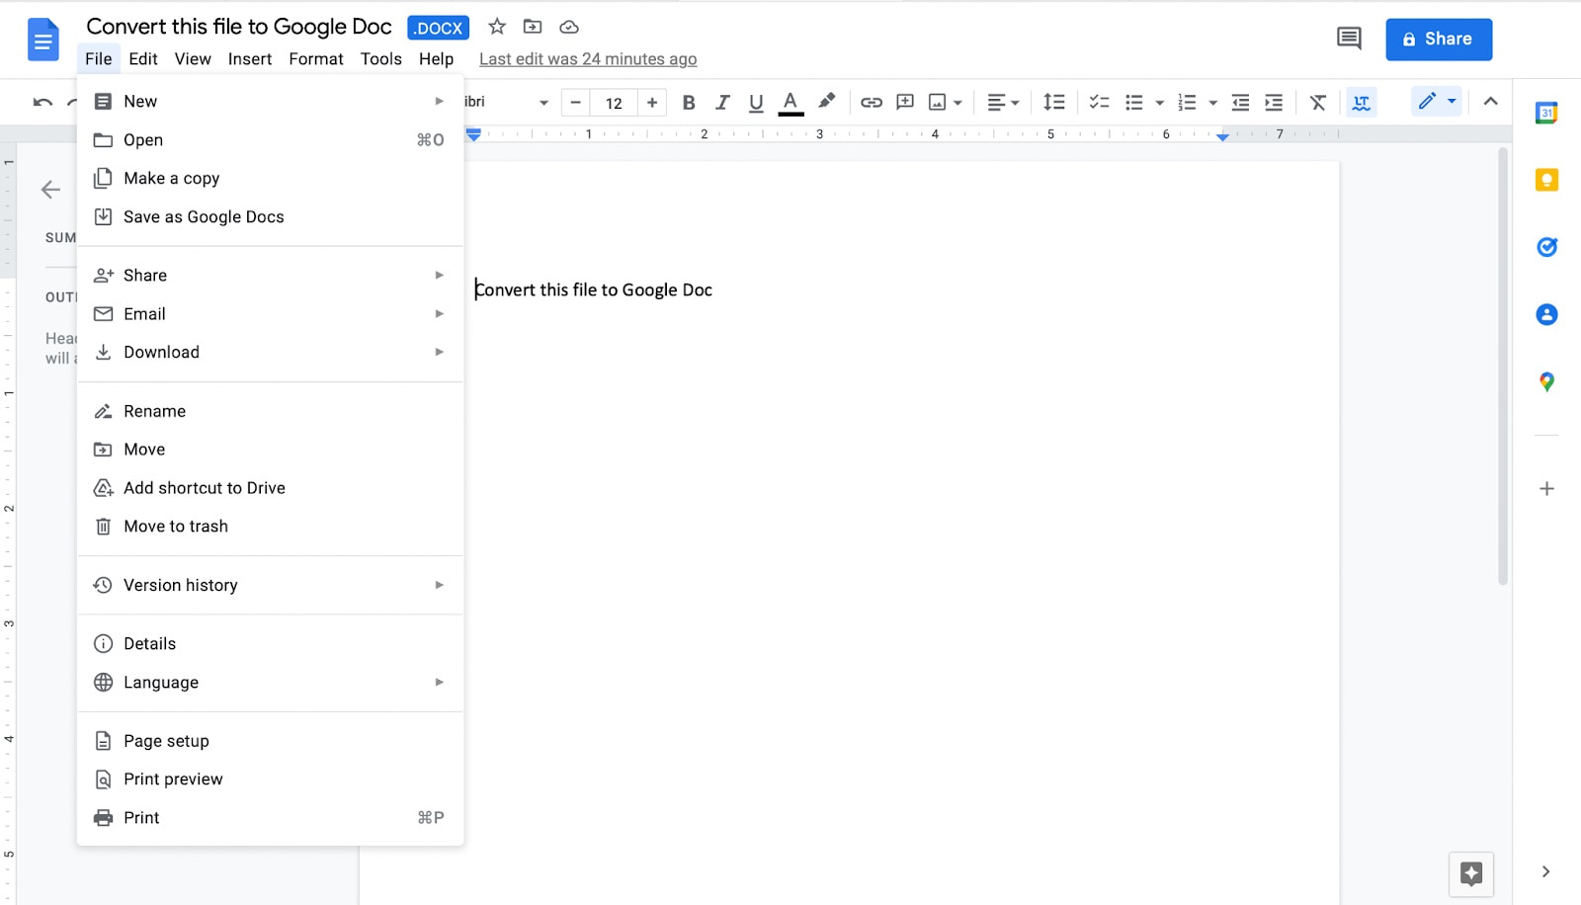Insert a link
The image size is (1581, 905).
tap(872, 102)
